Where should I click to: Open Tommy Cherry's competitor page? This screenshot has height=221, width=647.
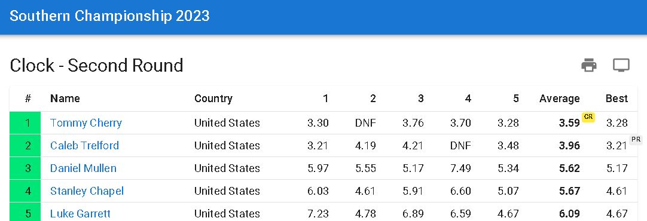(x=86, y=123)
